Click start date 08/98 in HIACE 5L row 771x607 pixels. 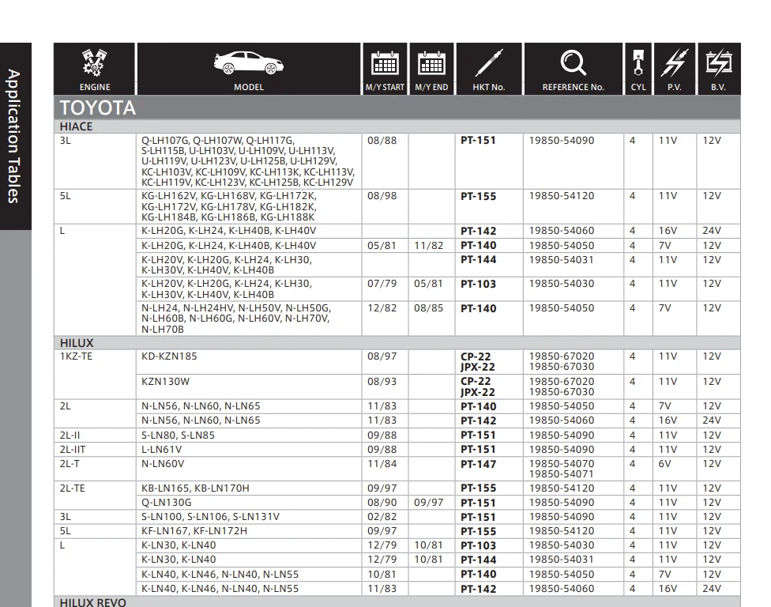pyautogui.click(x=382, y=196)
